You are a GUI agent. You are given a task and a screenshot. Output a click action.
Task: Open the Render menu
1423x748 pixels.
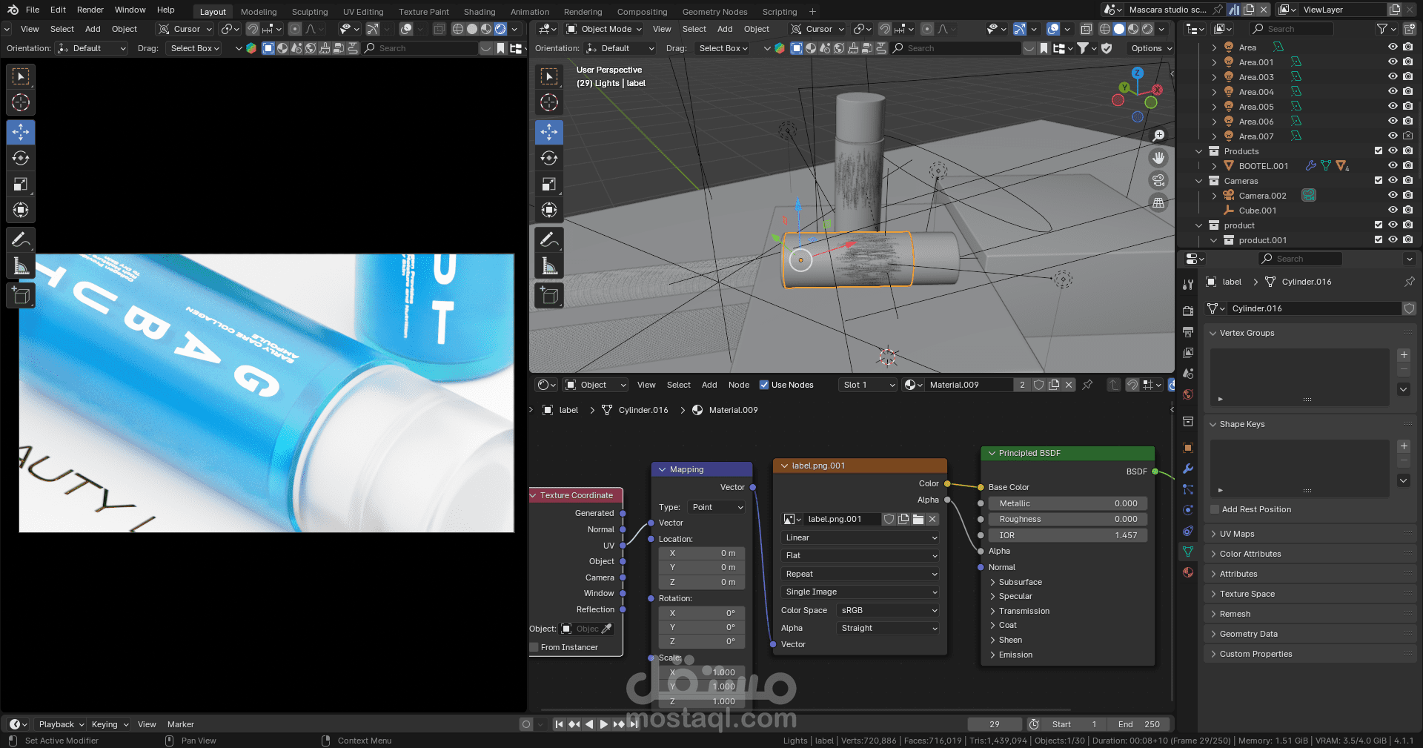tap(90, 10)
